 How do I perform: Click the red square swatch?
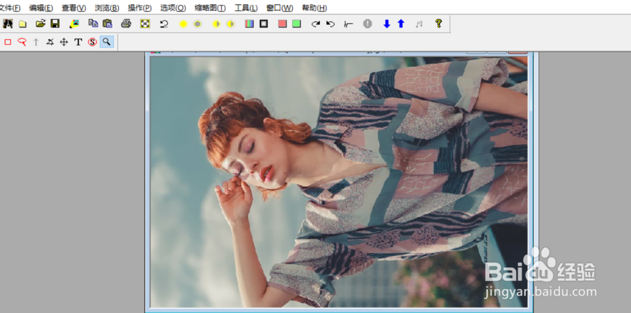click(x=283, y=24)
